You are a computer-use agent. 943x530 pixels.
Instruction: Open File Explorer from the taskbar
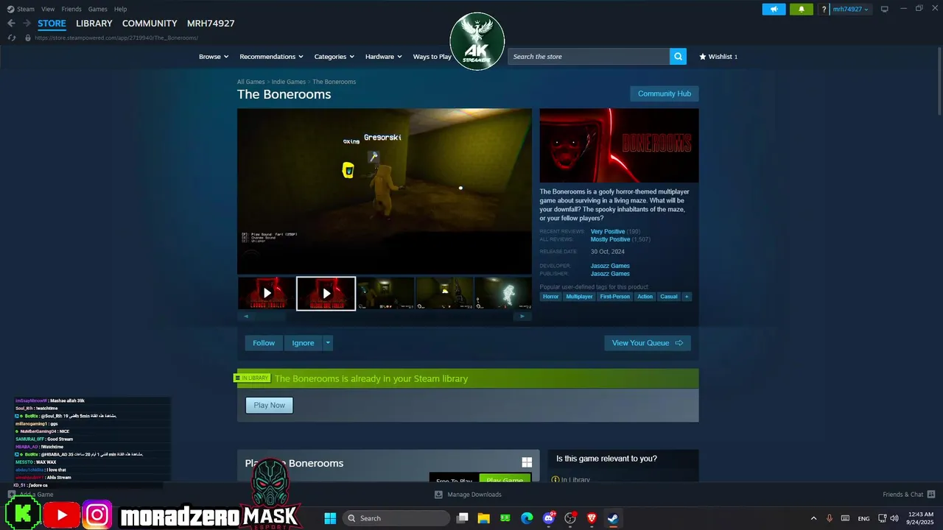click(x=483, y=518)
